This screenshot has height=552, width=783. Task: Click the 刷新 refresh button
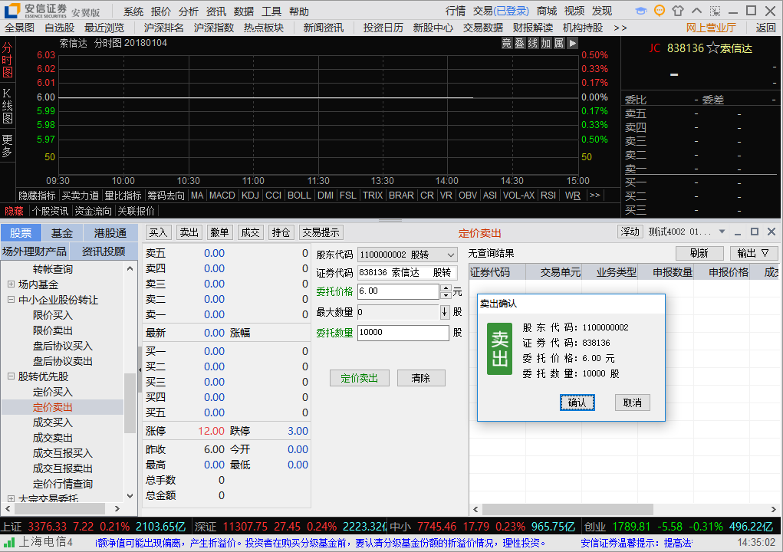699,253
